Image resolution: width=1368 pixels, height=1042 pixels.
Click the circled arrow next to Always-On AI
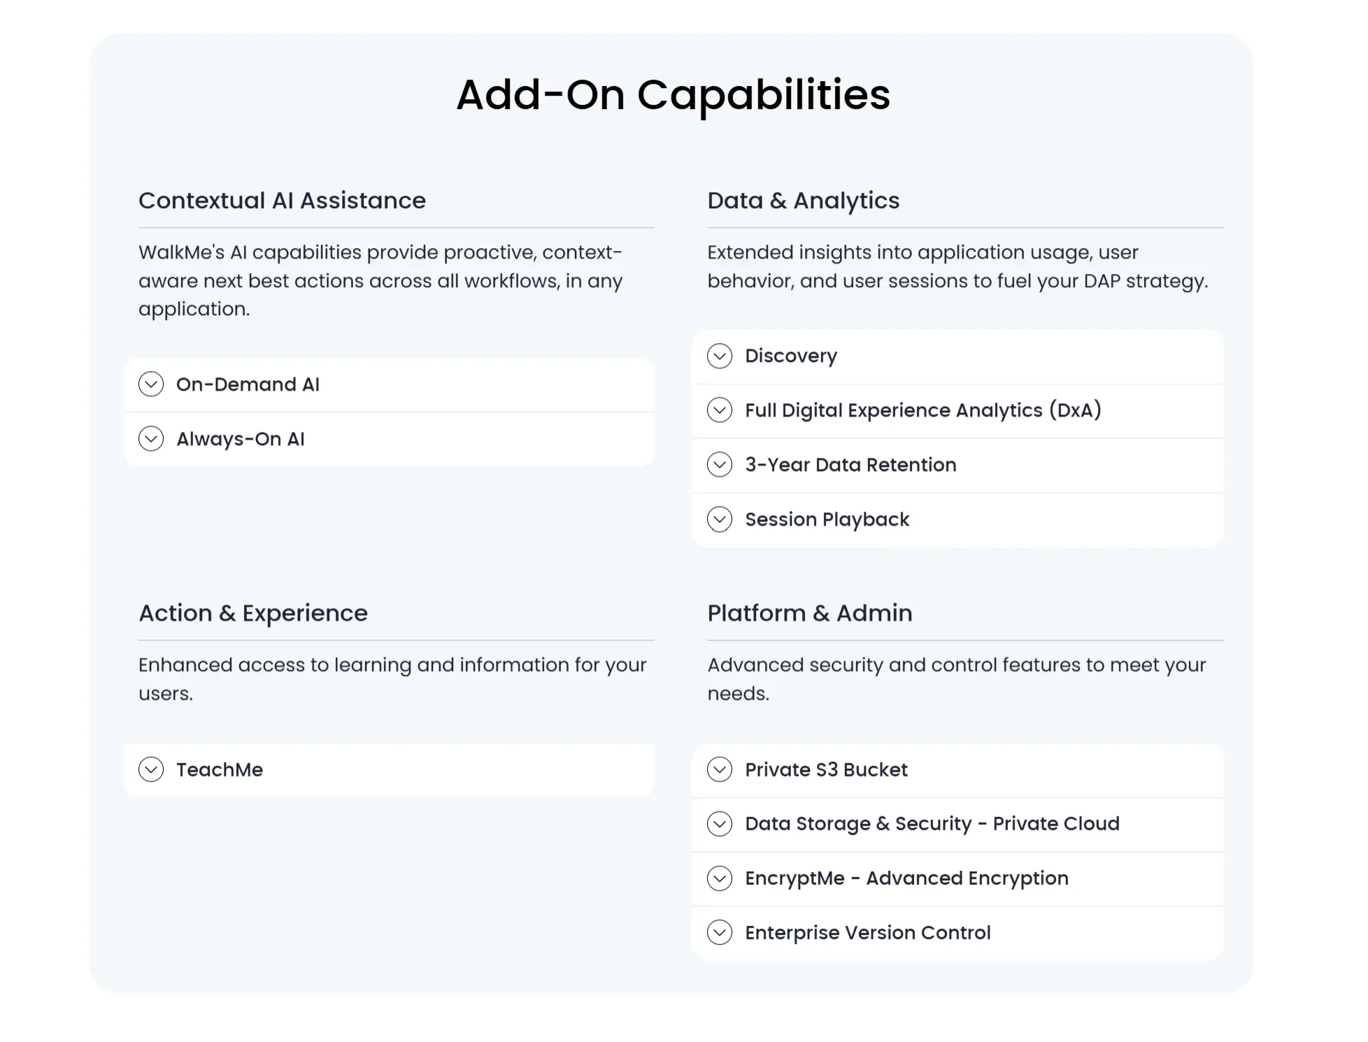tap(151, 439)
